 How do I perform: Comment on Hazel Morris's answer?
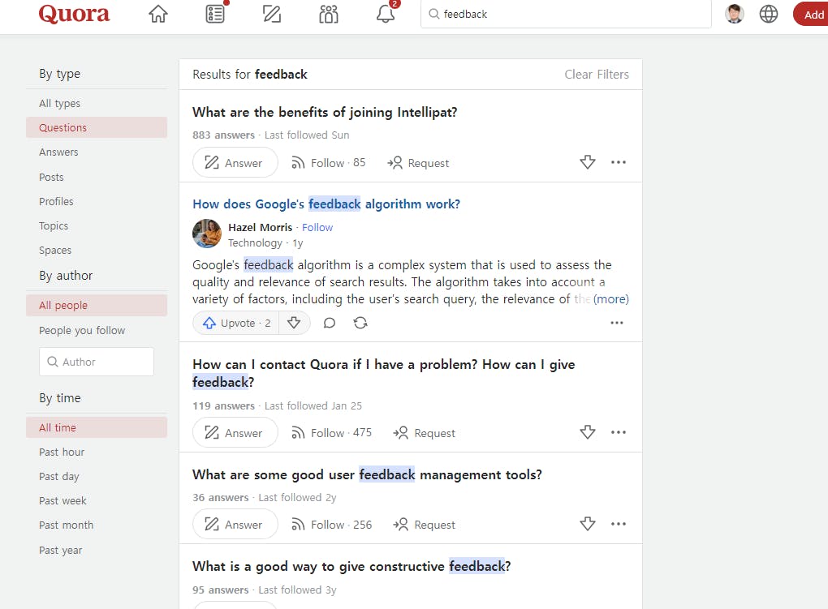(329, 323)
